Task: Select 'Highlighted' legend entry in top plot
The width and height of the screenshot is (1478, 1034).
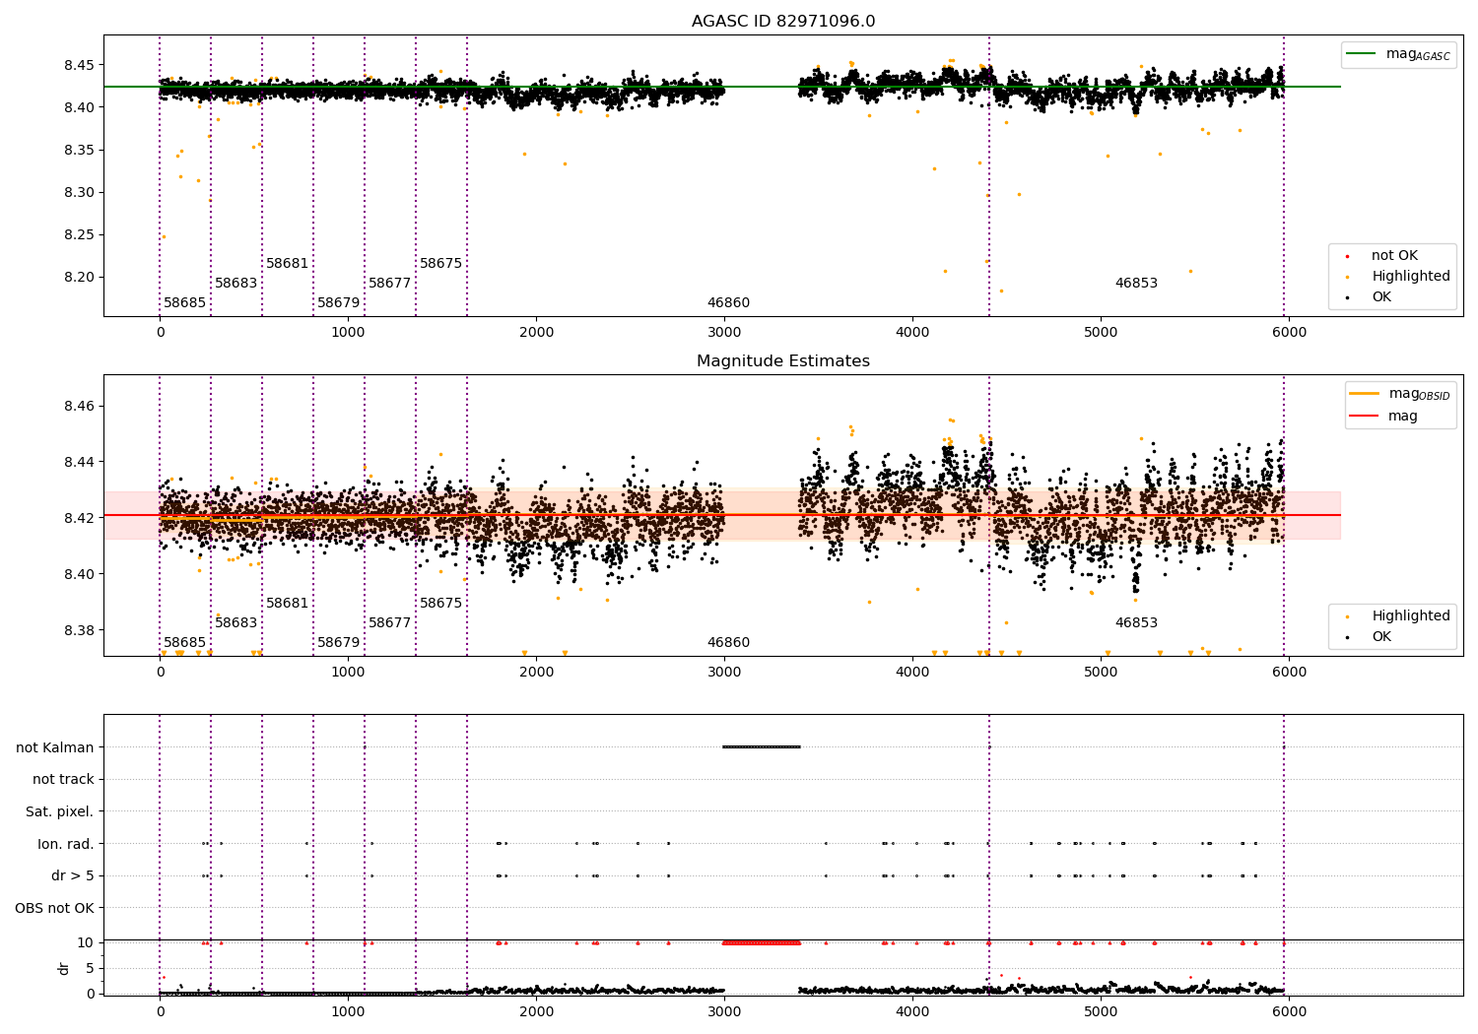Action: (1411, 277)
